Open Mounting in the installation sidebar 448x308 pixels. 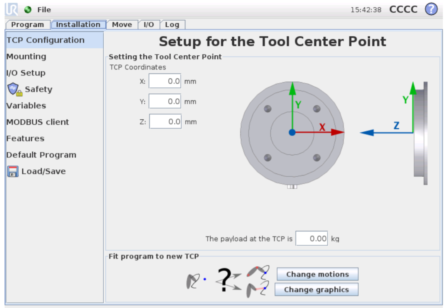tap(26, 57)
